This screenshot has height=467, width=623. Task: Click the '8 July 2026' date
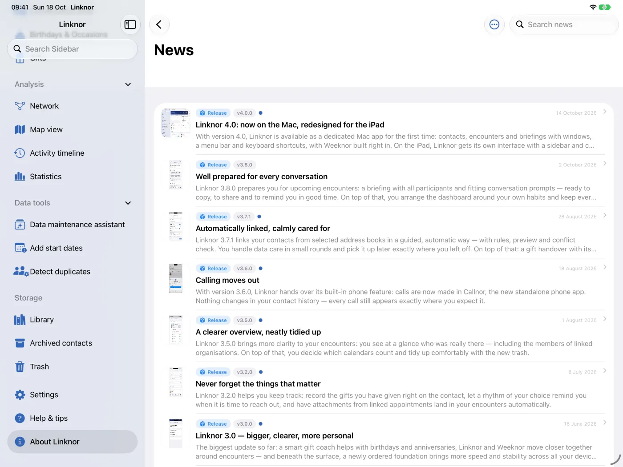pyautogui.click(x=583, y=372)
